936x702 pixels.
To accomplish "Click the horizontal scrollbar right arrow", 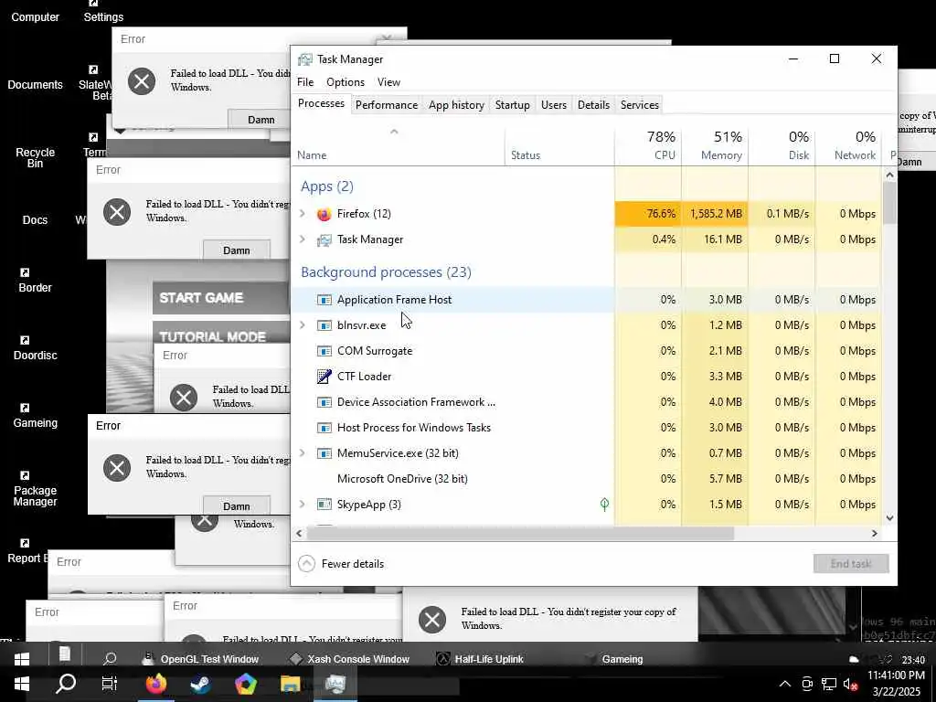I will point(875,534).
